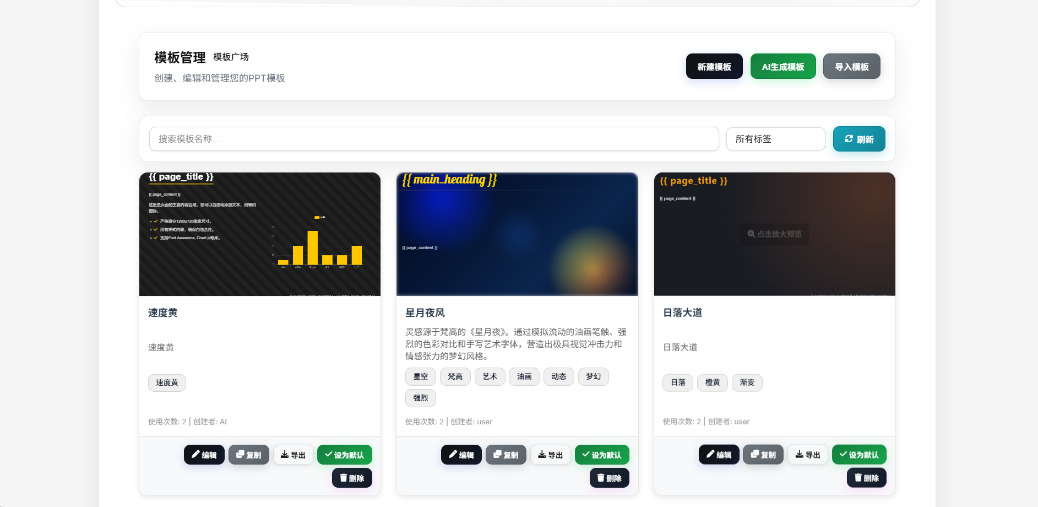Open the 所有标签 dropdown

775,139
